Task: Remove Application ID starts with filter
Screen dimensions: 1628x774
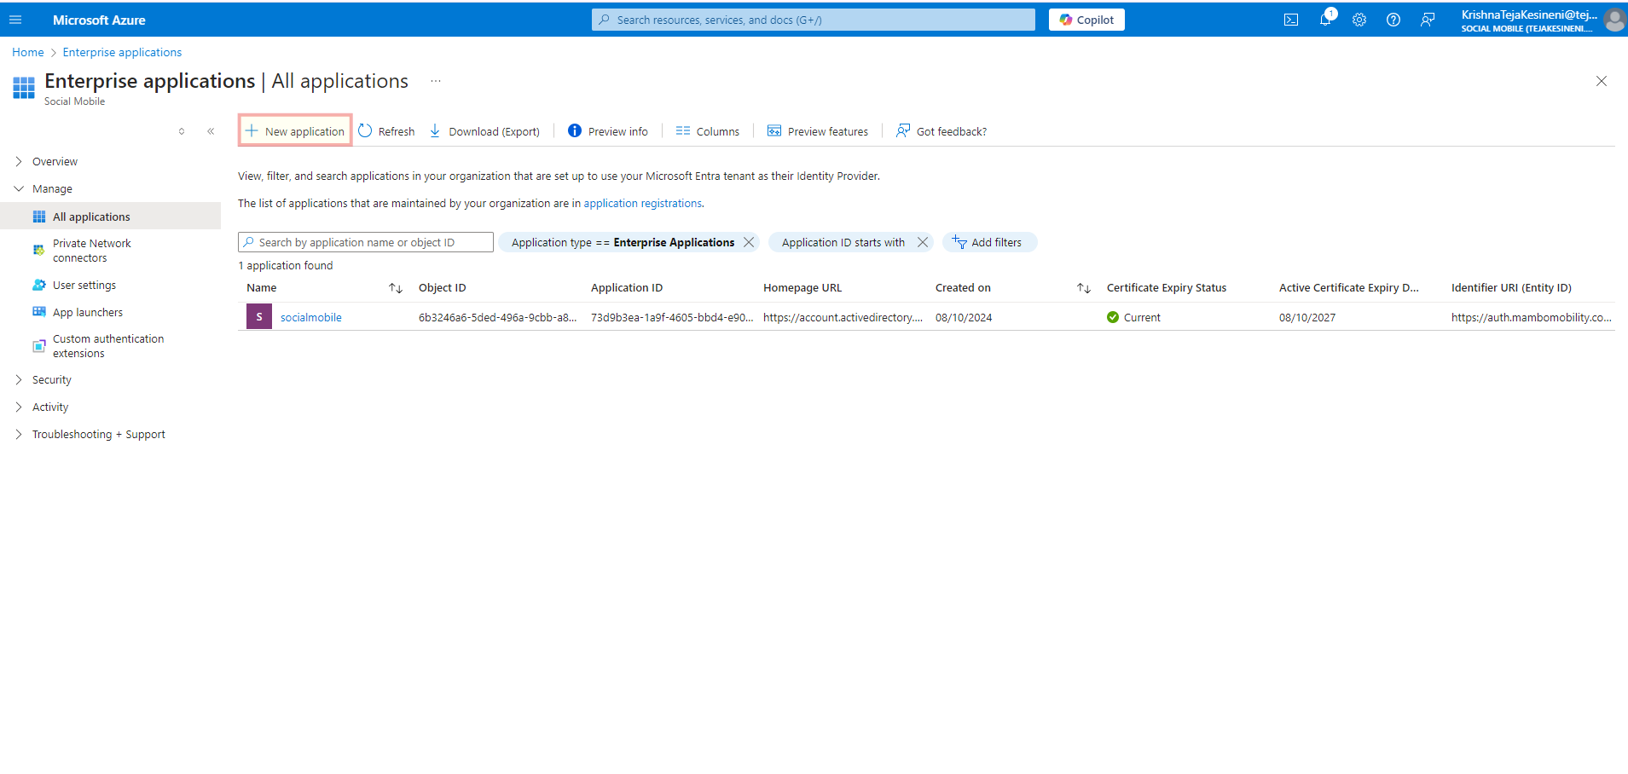Action: [x=922, y=242]
